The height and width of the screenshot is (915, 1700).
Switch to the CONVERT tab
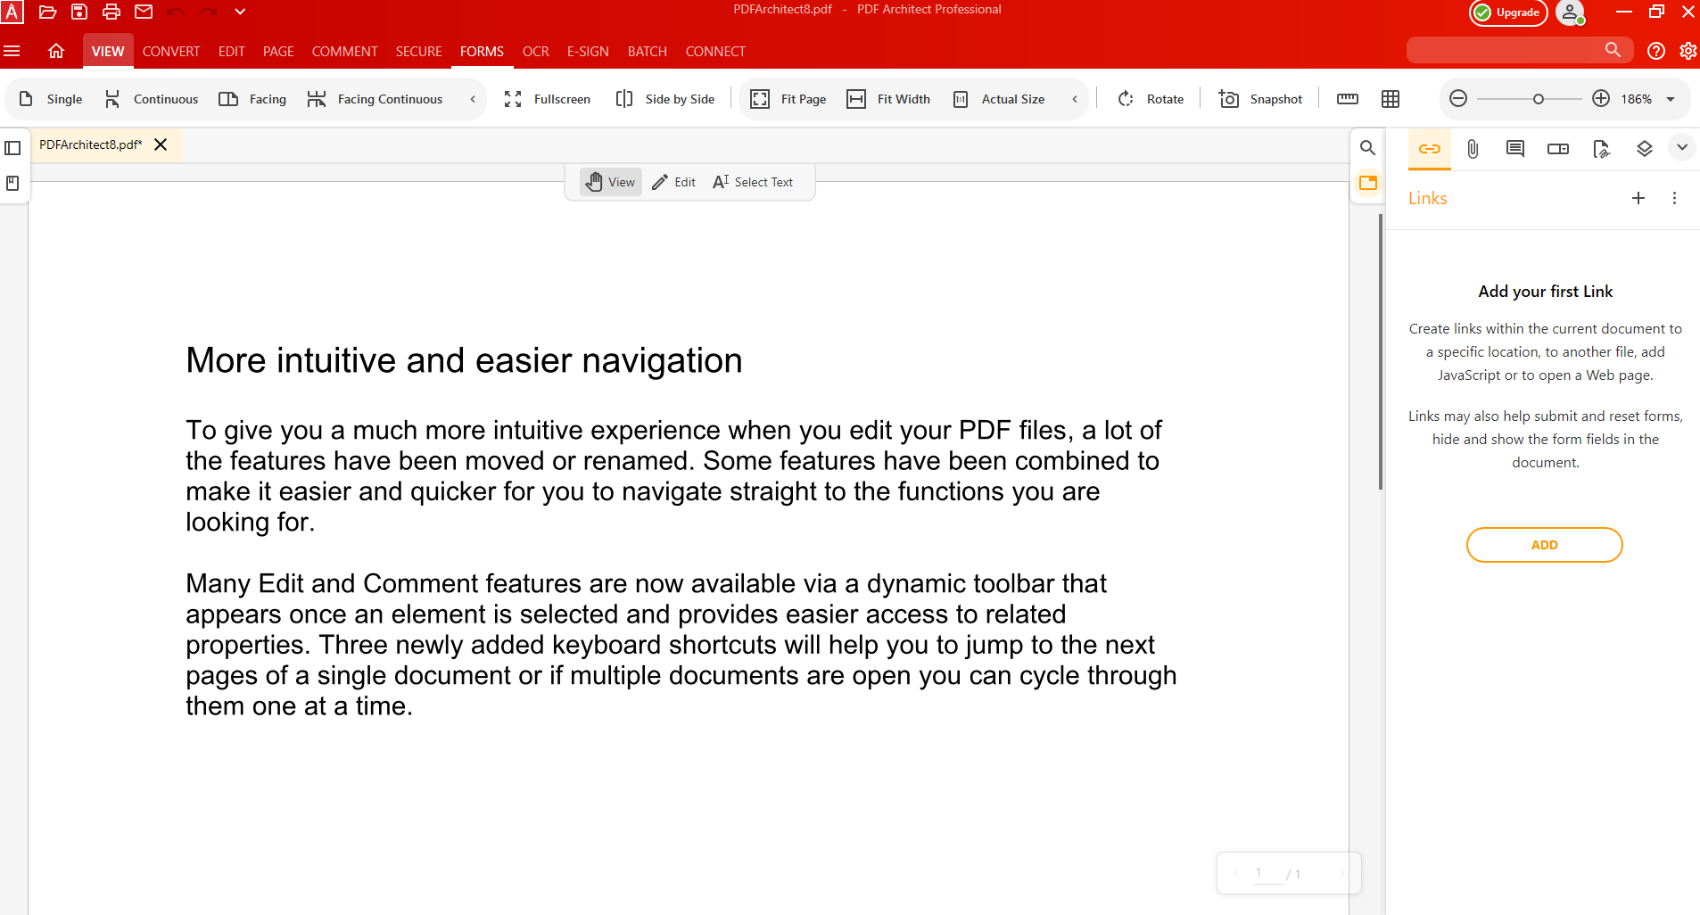(171, 51)
